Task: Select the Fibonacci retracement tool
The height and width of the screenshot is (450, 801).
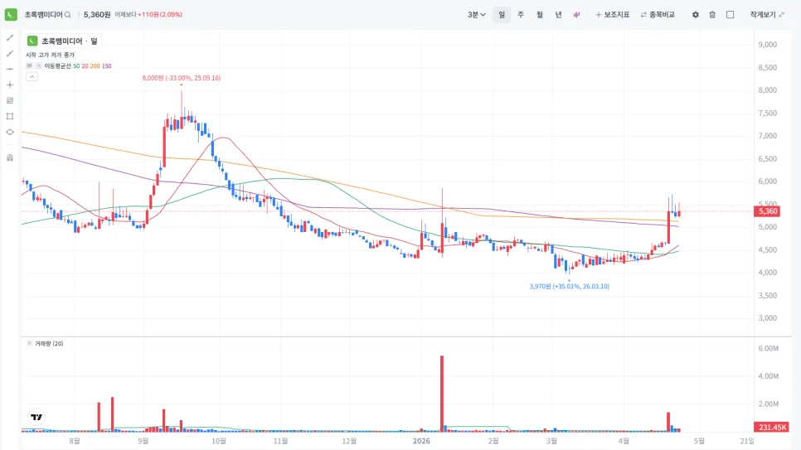Action: [x=10, y=100]
